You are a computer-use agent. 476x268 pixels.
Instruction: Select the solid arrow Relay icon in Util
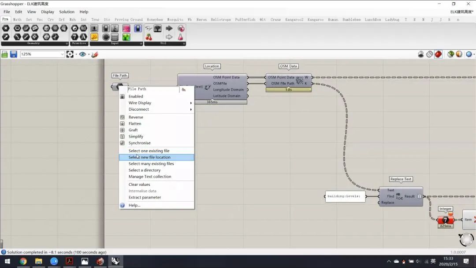(169, 28)
